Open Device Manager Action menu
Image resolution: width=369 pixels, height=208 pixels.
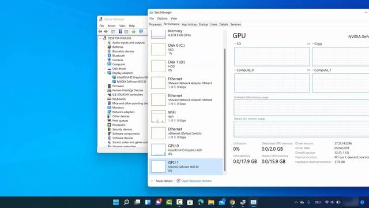[111, 25]
